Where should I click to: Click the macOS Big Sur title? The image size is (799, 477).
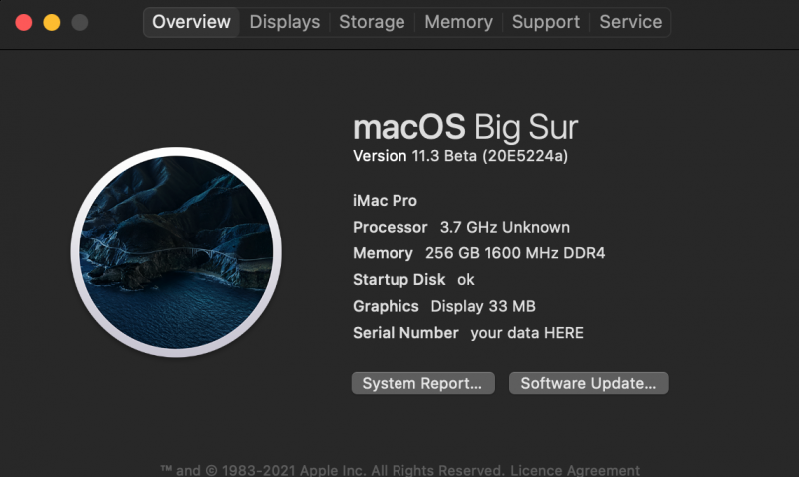coord(465,128)
